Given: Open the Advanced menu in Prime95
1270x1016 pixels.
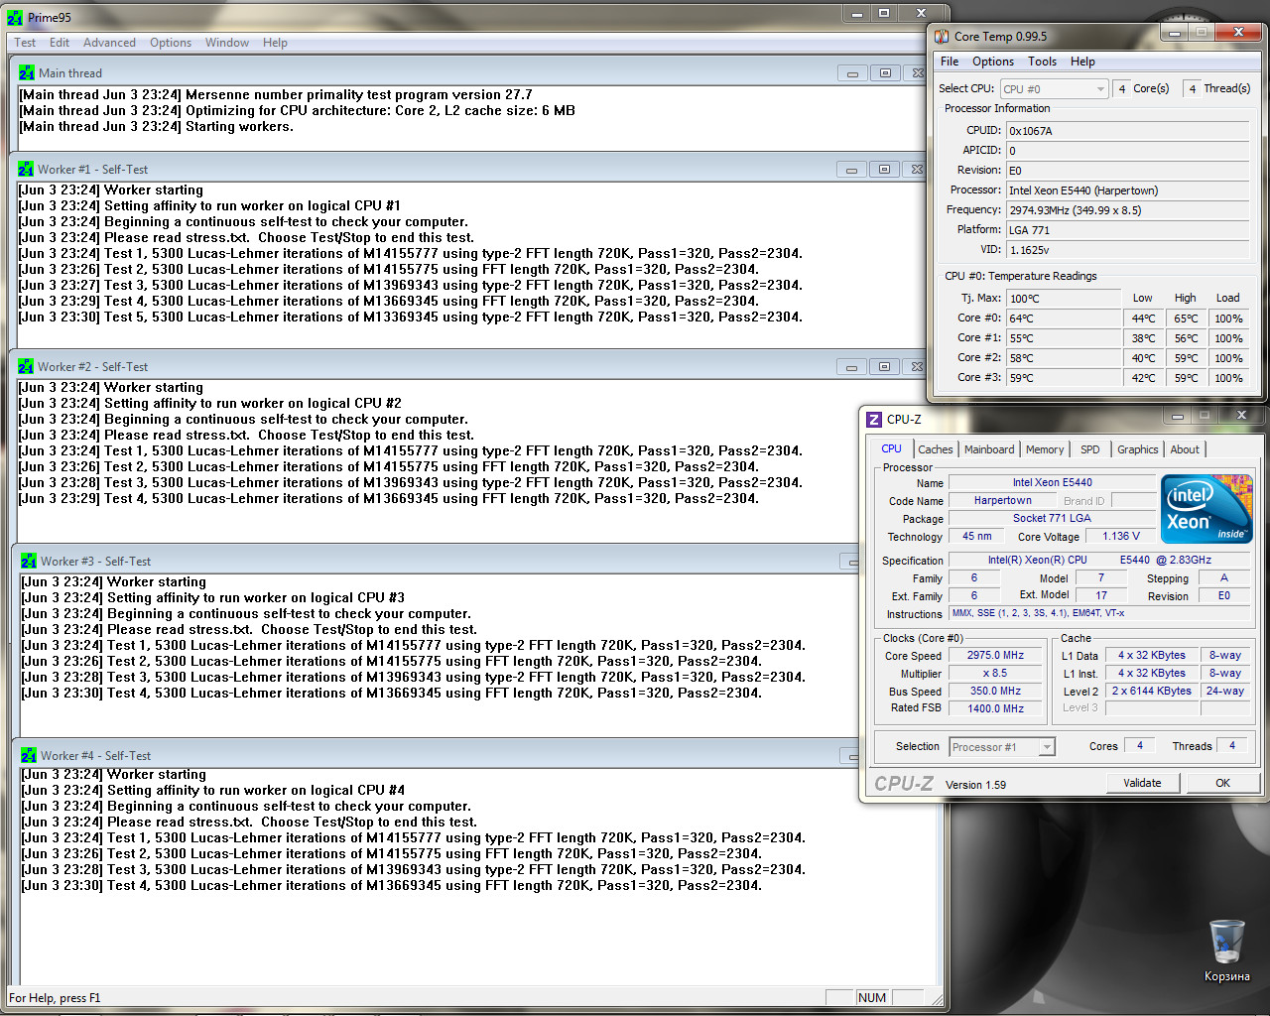Looking at the screenshot, I should (109, 43).
